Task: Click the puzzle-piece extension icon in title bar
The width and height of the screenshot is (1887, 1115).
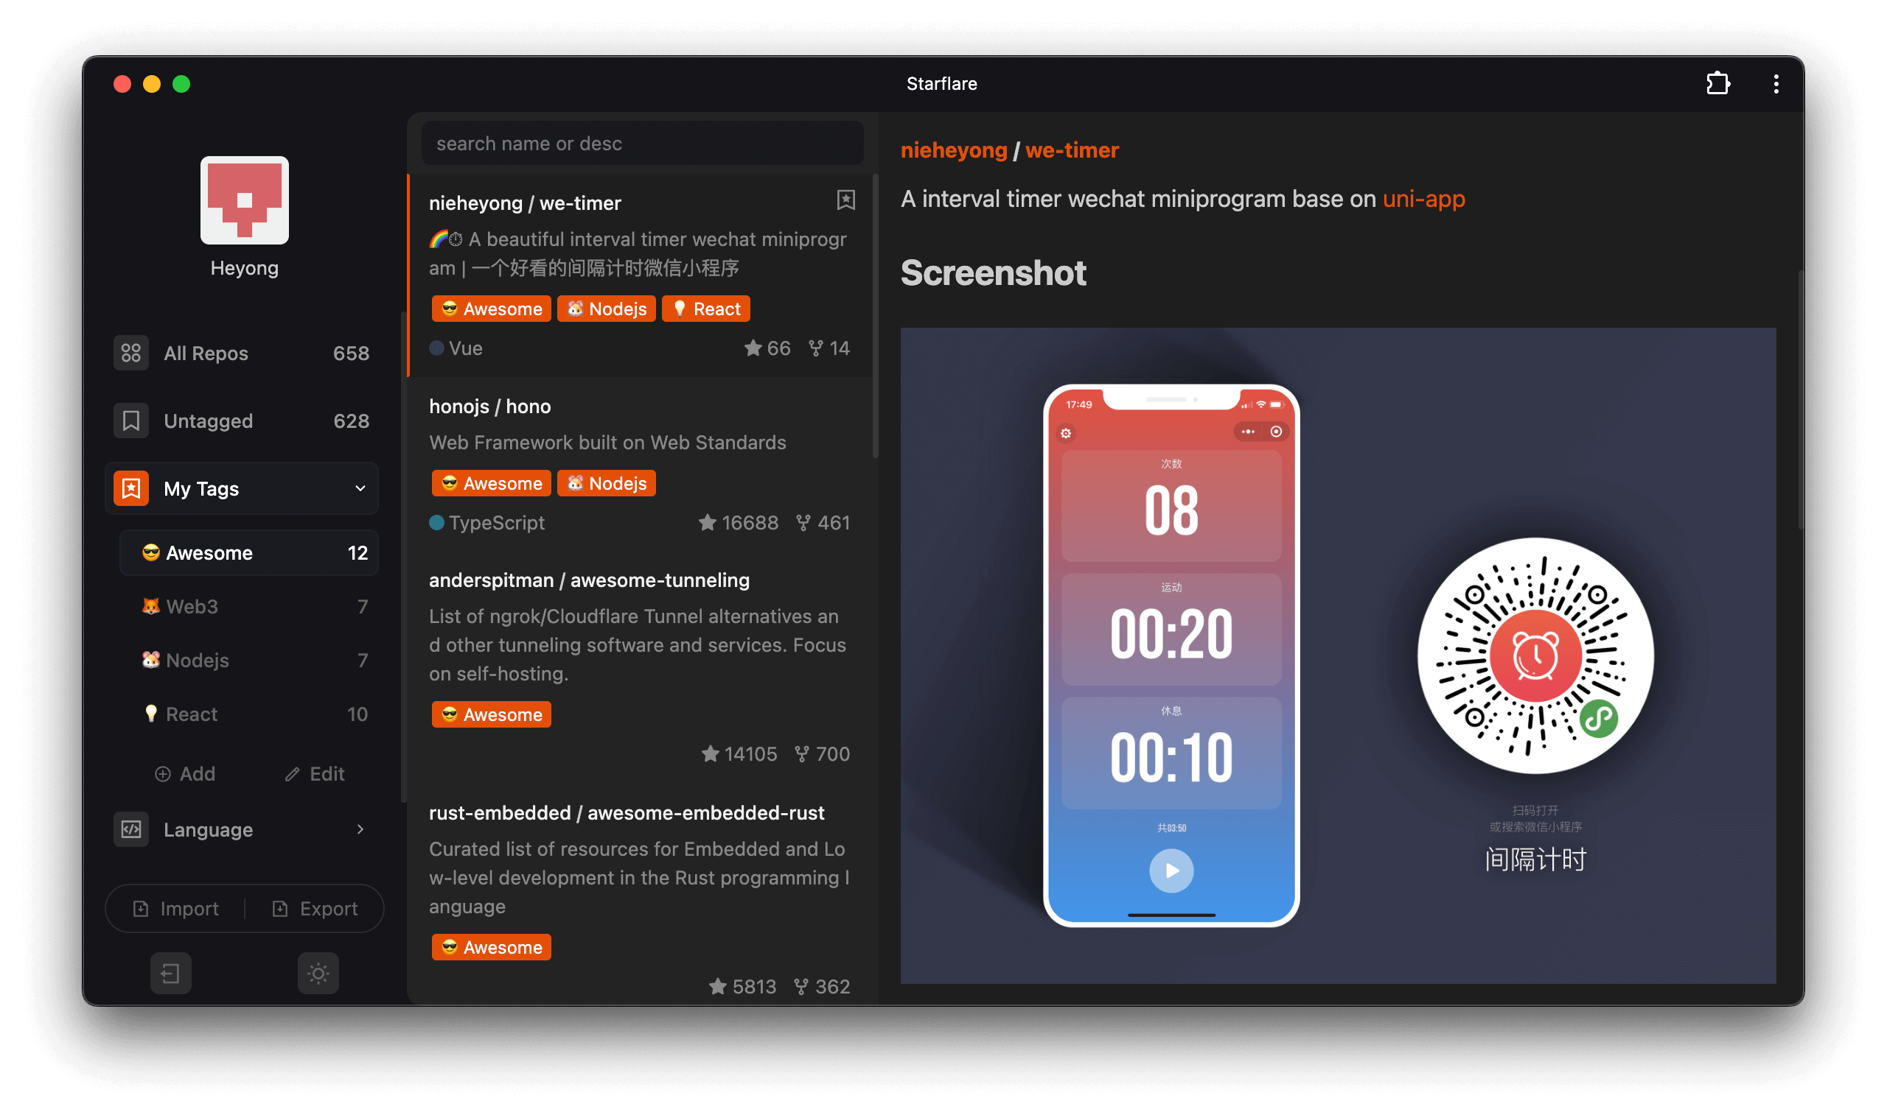Action: coord(1717,83)
